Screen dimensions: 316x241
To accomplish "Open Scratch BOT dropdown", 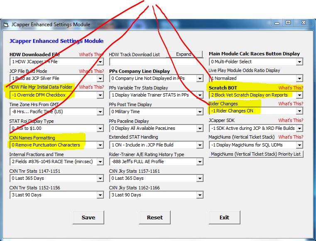I will [x=299, y=95].
